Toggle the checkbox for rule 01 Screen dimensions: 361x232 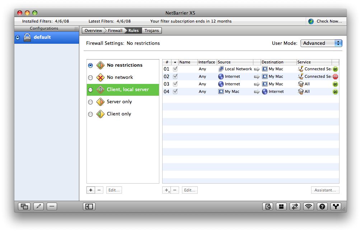[x=175, y=69]
